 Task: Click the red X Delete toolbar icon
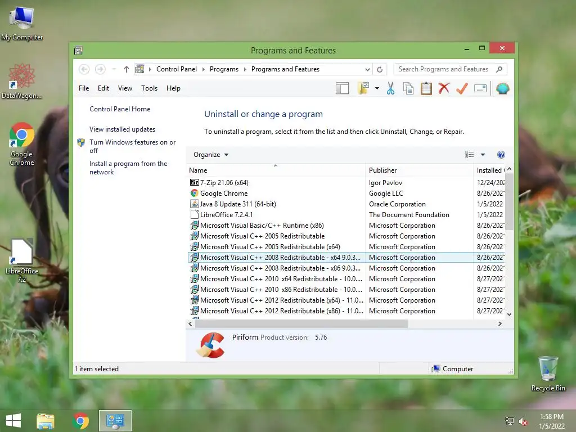pyautogui.click(x=444, y=88)
